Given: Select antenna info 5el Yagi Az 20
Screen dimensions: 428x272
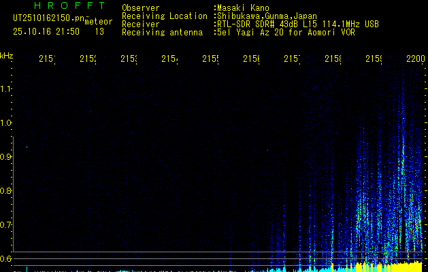Looking at the screenshot, I should pos(286,33).
